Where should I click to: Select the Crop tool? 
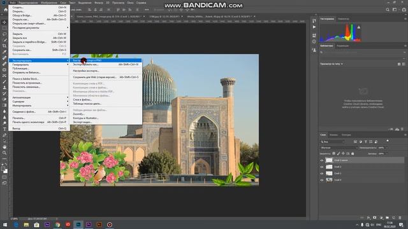pos(4,46)
